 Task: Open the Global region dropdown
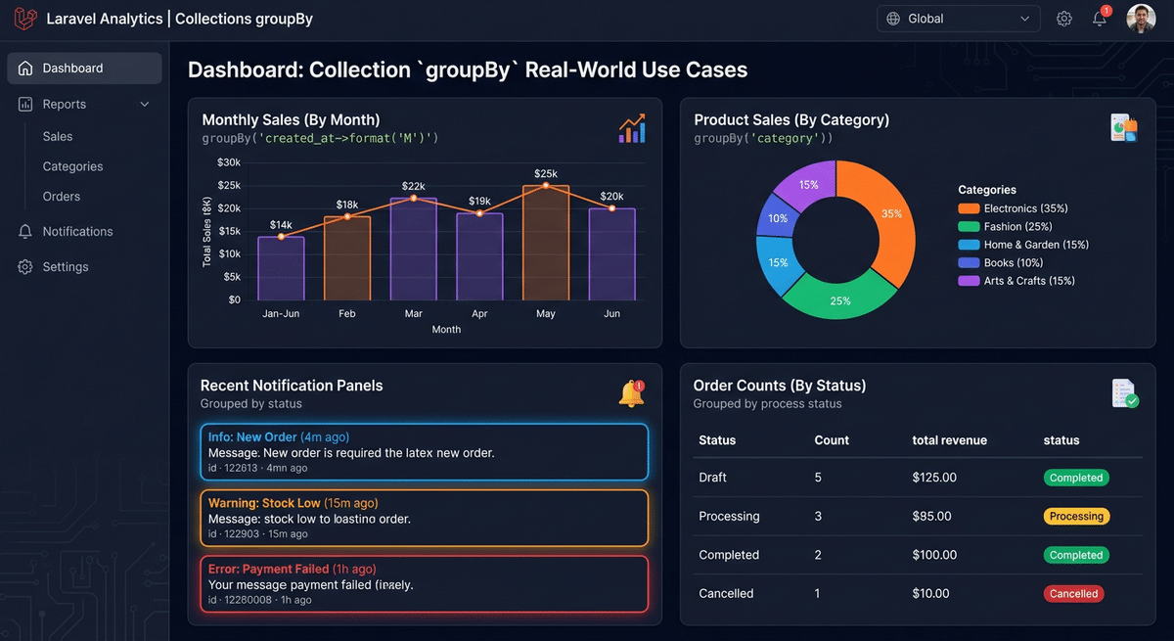point(957,18)
